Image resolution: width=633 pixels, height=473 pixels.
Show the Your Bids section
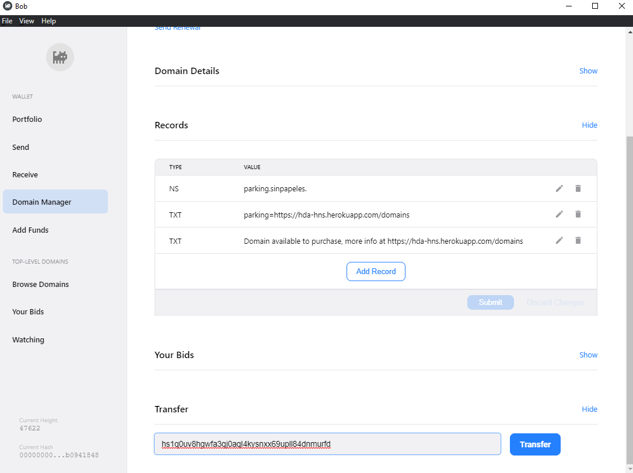[588, 355]
